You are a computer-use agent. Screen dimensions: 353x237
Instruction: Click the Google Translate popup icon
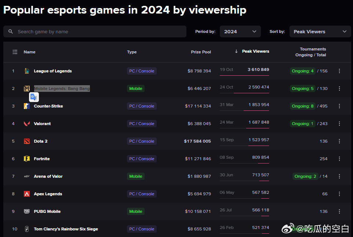(34, 97)
